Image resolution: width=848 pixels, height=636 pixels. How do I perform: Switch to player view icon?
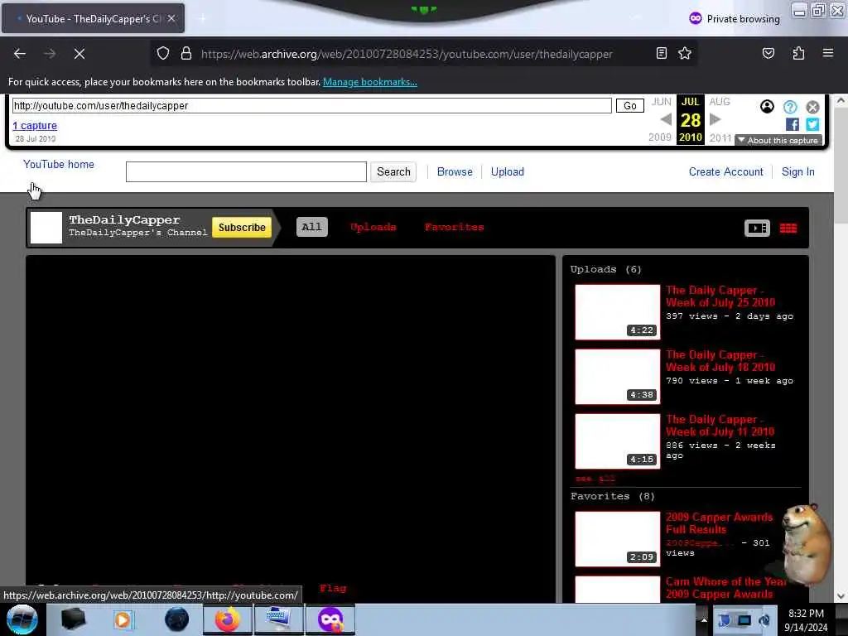click(757, 228)
